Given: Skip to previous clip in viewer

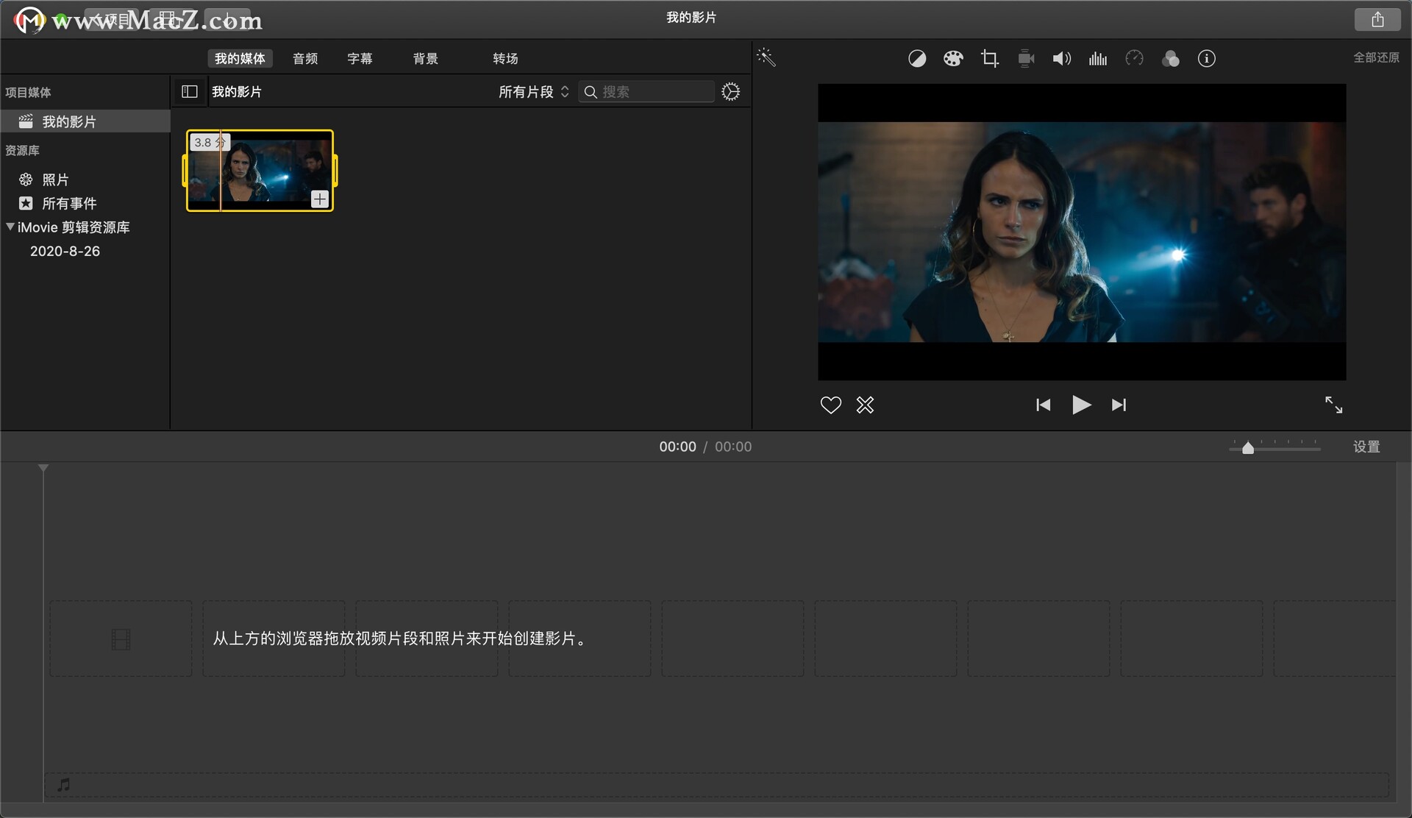Looking at the screenshot, I should click(x=1043, y=405).
